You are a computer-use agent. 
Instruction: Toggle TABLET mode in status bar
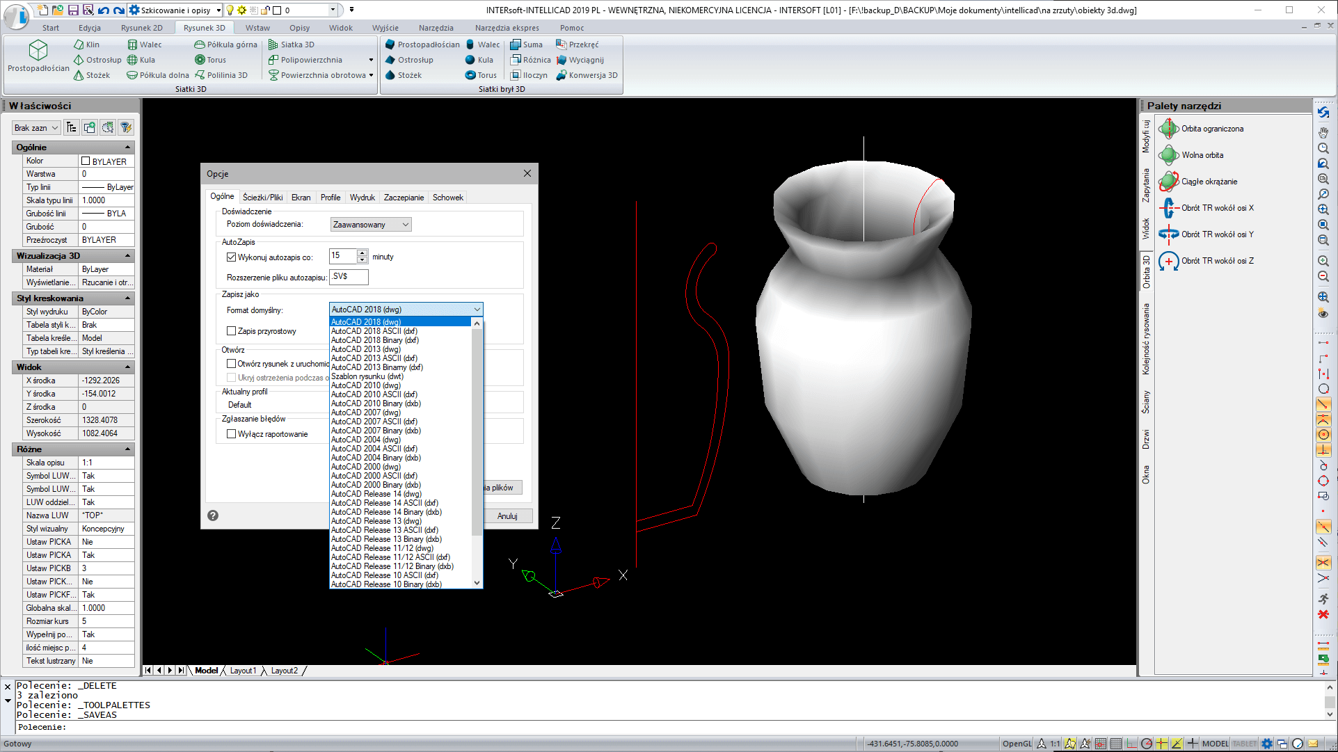1245,744
